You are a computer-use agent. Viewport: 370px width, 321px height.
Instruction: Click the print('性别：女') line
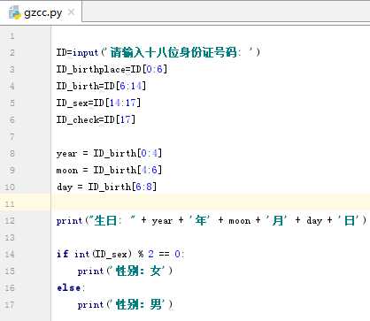pyautogui.click(x=125, y=271)
